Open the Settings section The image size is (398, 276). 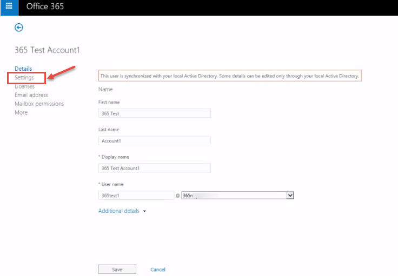pos(24,78)
